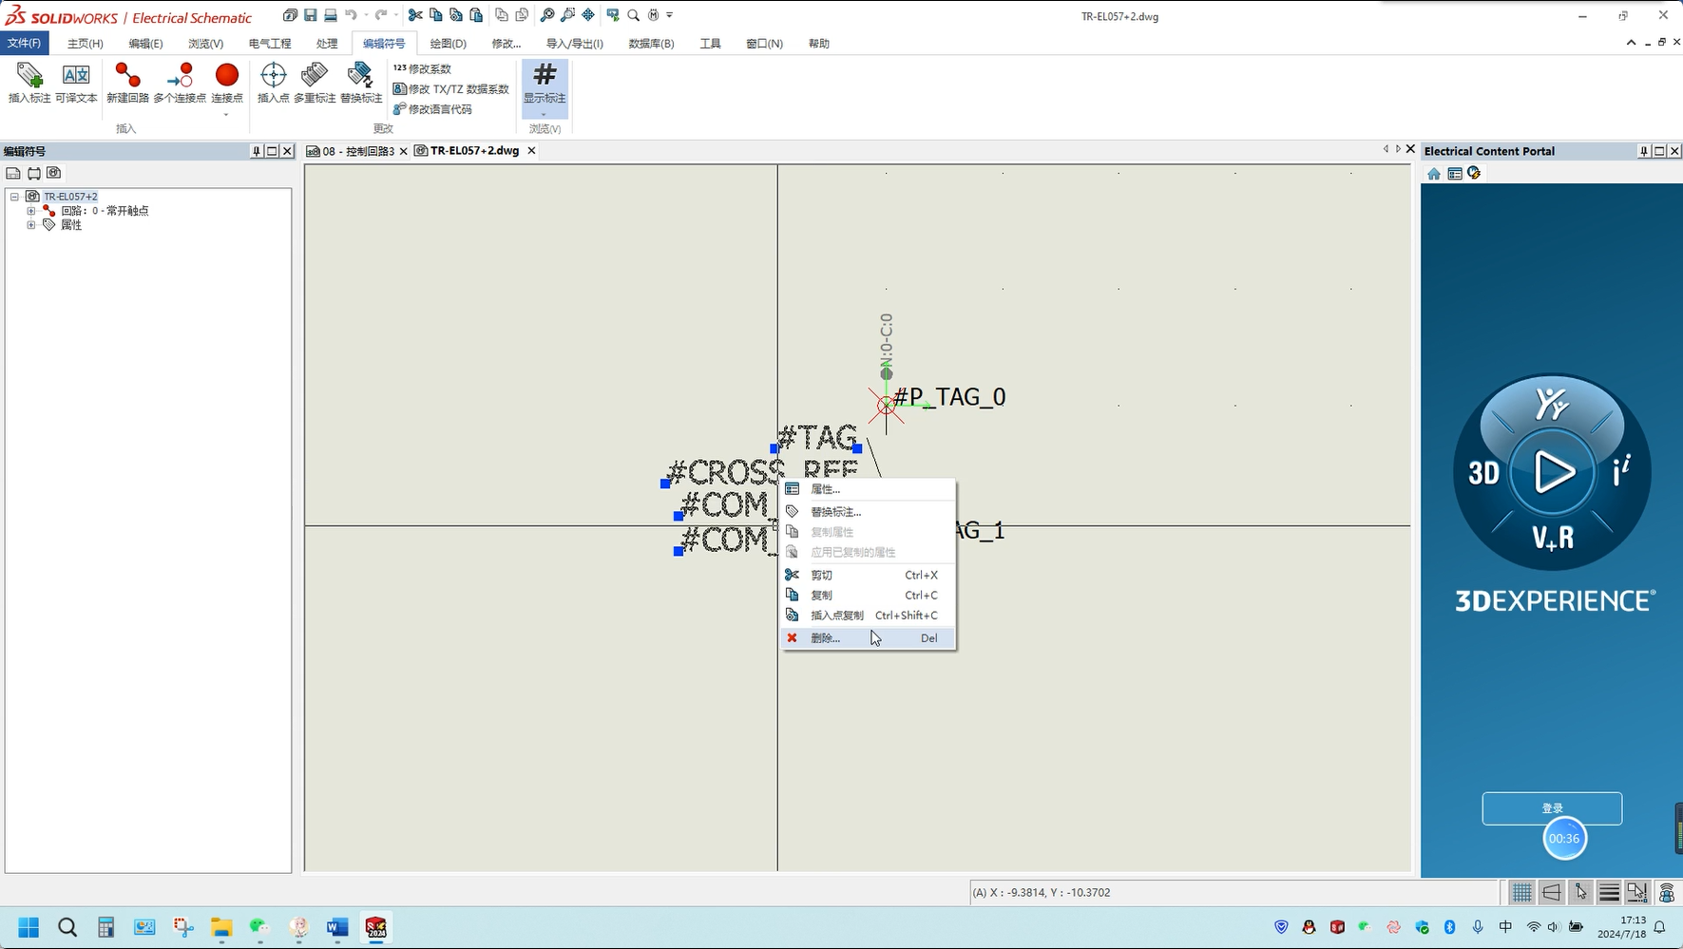Click the 新建回路 new circuit icon
The image size is (1683, 949).
tap(127, 82)
